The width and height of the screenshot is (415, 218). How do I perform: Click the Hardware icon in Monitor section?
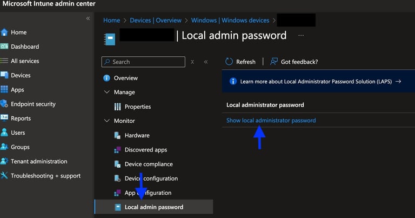tap(117, 135)
